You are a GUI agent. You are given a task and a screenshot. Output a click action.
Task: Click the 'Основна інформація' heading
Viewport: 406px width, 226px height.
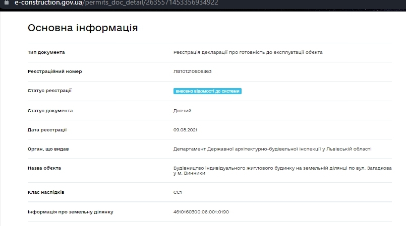tap(83, 28)
